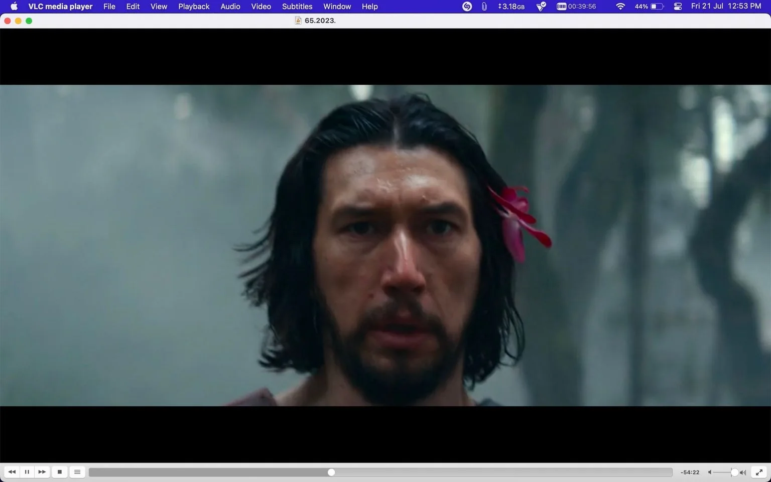
Task: Open the Wi-Fi status menu
Action: point(620,7)
